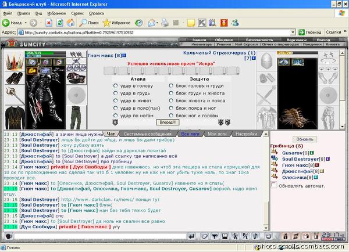Select attack 'удар по ногам'
Screen dimensions: 349x252
[x=115, y=116]
